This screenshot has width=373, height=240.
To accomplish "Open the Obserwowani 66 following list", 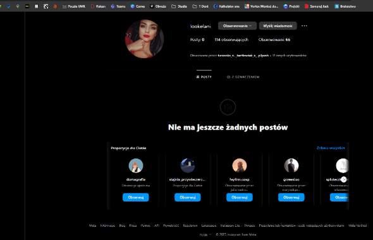I will tap(274, 40).
